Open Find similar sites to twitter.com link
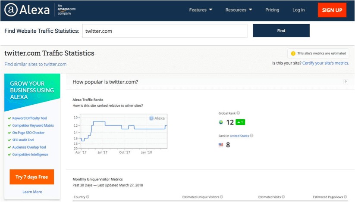Screen dimensions: 355x202 35,64
